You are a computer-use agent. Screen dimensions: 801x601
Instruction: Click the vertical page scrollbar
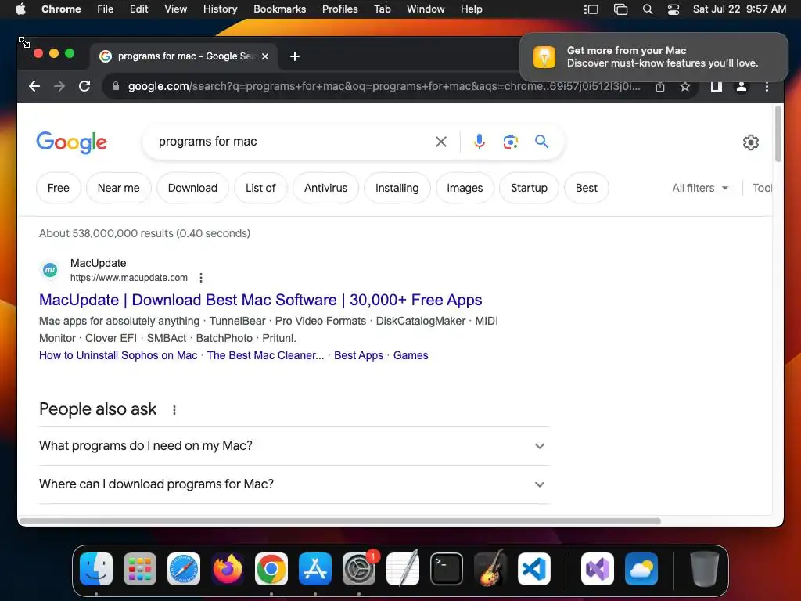778,134
